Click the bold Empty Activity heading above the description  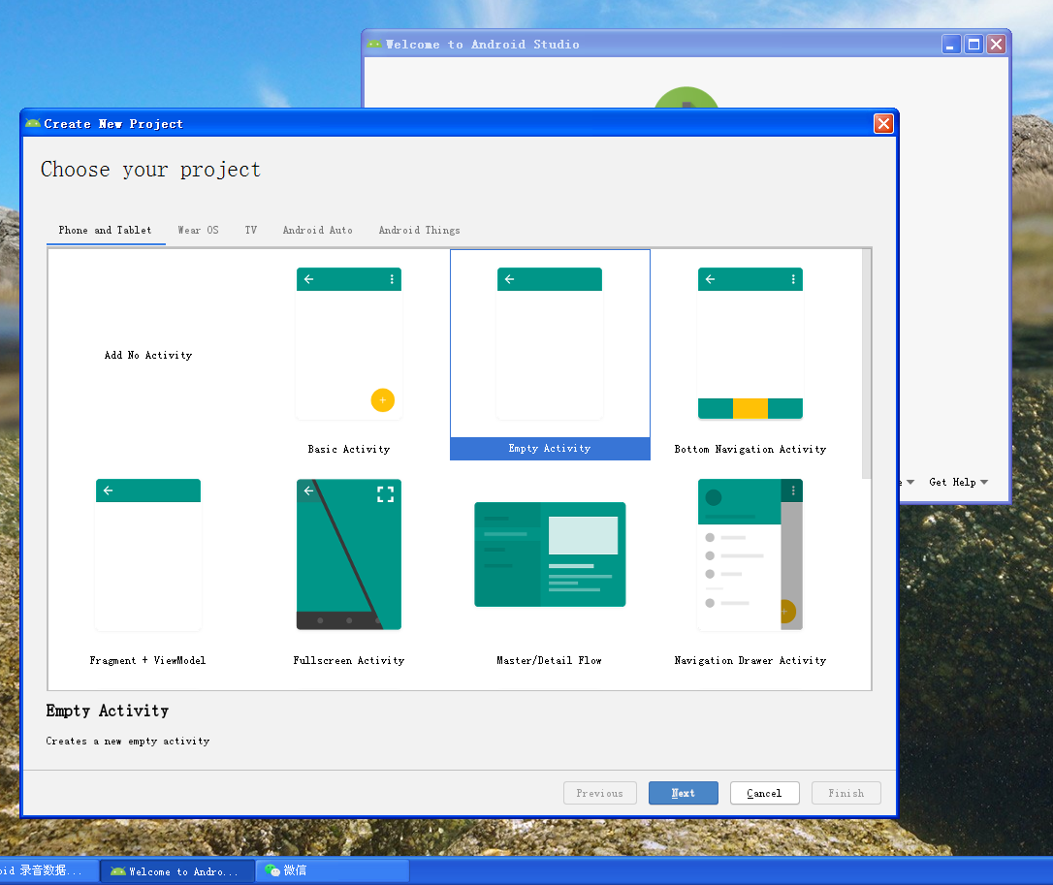click(108, 711)
